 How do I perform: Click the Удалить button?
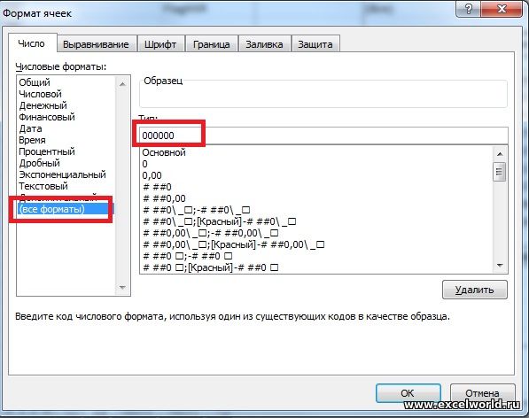474,290
